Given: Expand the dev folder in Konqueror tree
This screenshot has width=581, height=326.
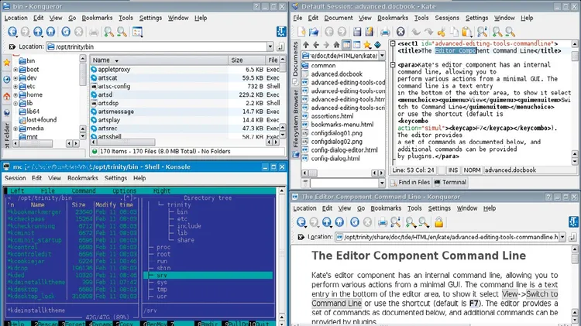Looking at the screenshot, I should pos(15,77).
